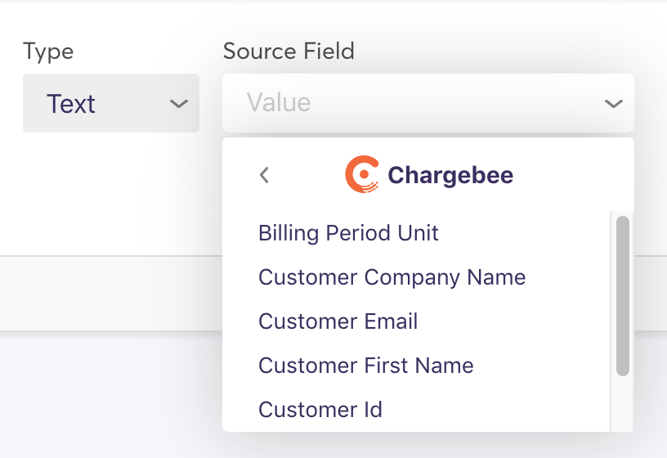Screen dimensions: 667x458
Task: Click blank header area right of Chargebee title
Action: (572, 175)
